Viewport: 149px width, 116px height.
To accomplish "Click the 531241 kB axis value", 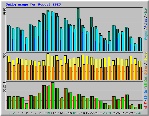I will [4, 87].
